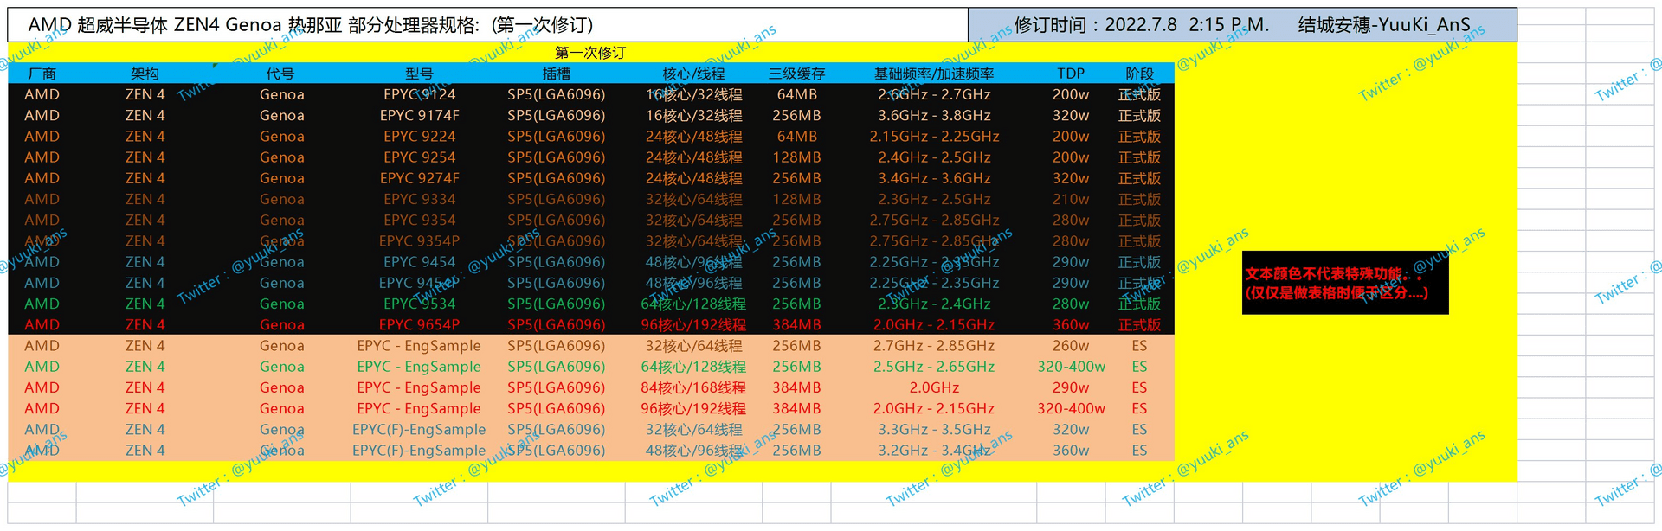The height and width of the screenshot is (531, 1662).
Task: Click the black note box with red text
Action: click(x=1344, y=283)
